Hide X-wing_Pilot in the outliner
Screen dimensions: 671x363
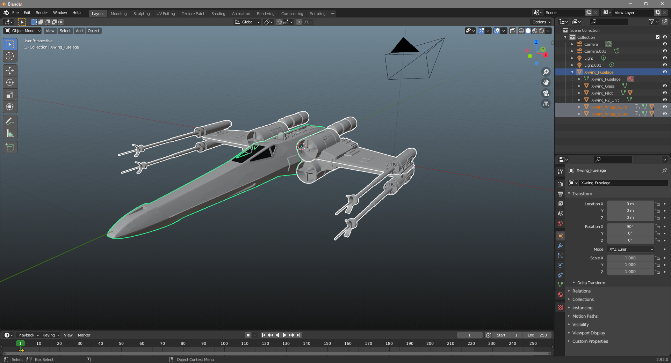coord(664,93)
